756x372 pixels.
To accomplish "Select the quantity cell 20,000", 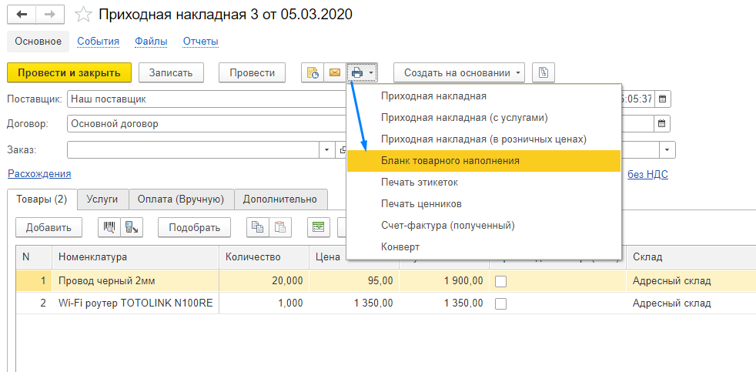I will point(264,281).
